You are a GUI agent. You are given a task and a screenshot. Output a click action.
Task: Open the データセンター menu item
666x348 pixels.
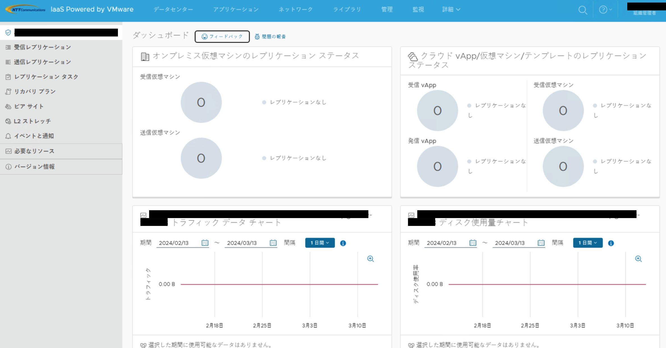173,10
